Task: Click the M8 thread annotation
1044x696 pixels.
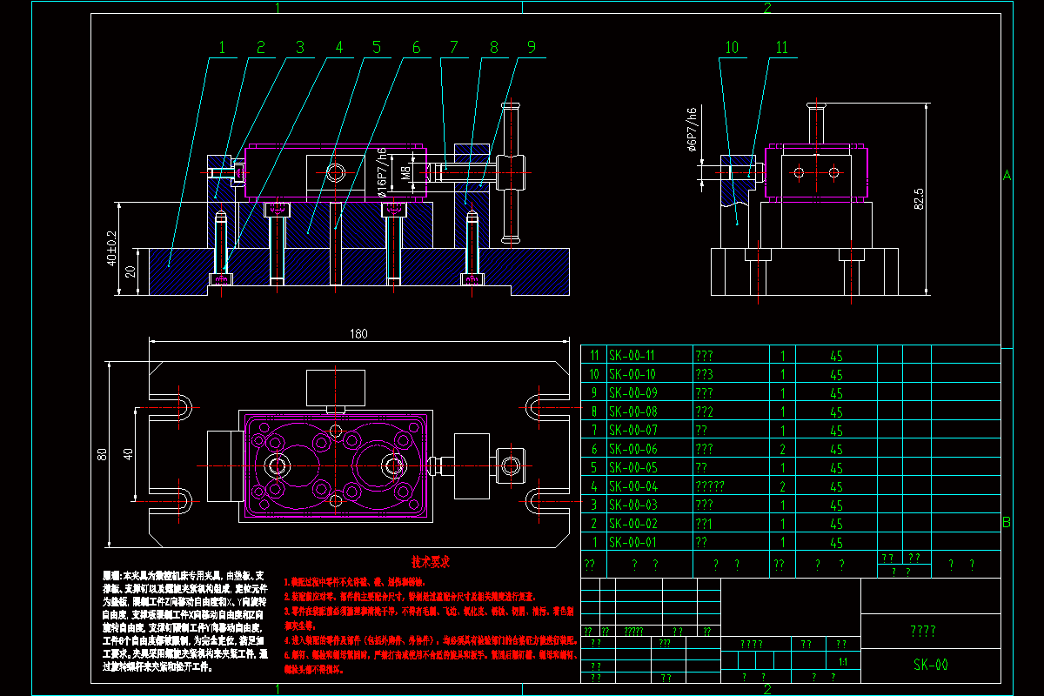Action: [x=406, y=174]
